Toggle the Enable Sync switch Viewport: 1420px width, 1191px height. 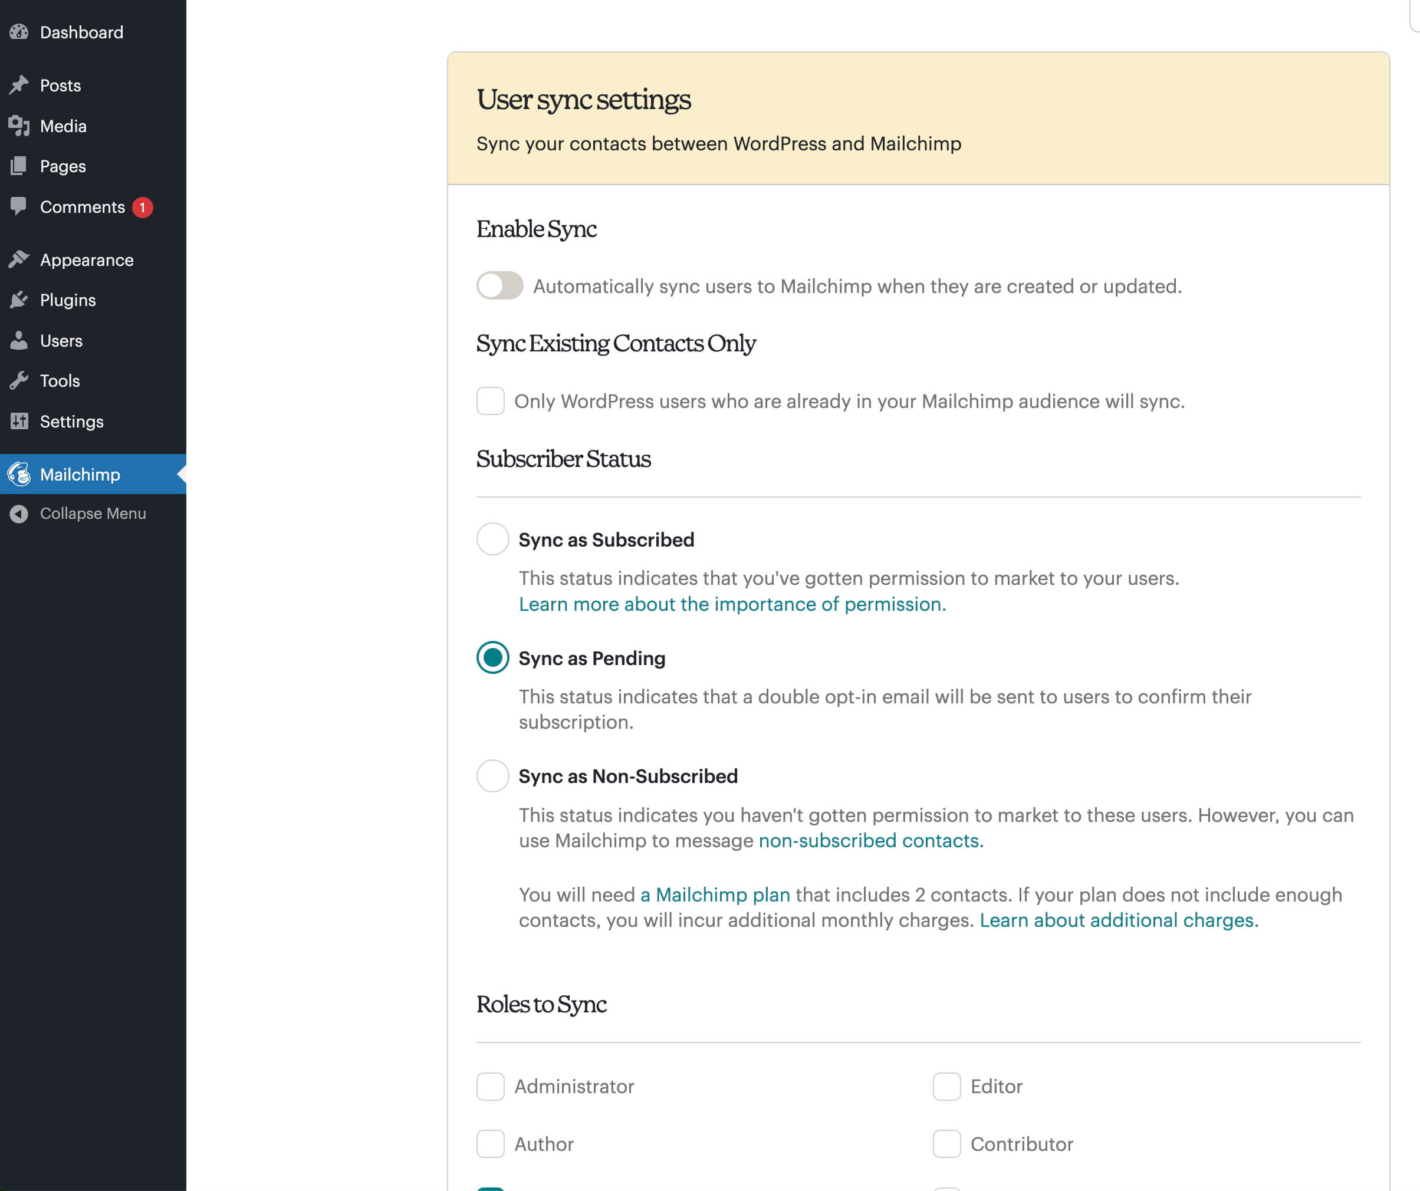(x=499, y=285)
